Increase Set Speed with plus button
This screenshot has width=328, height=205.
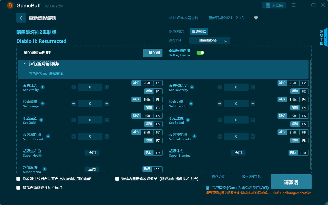point(253,120)
